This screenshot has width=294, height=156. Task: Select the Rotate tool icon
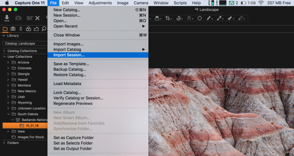[x=178, y=18]
